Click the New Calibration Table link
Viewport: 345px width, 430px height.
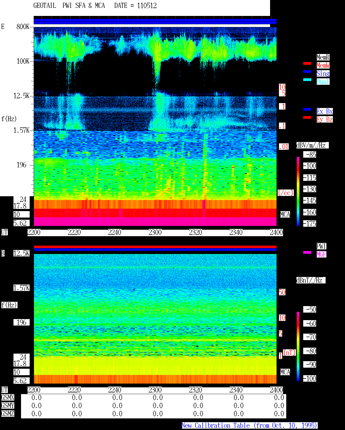click(x=250, y=425)
